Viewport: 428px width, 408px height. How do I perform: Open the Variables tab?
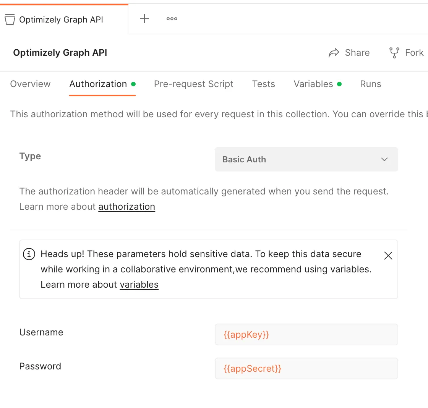tap(318, 84)
